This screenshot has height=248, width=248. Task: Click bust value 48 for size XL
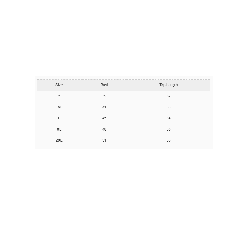point(104,129)
